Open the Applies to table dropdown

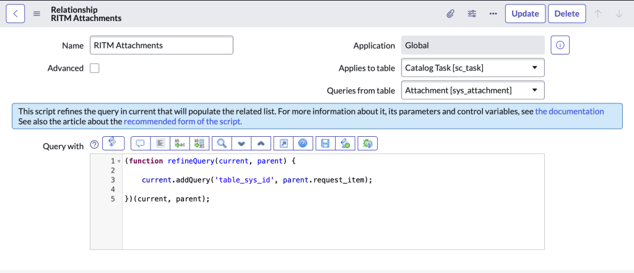[x=472, y=68]
